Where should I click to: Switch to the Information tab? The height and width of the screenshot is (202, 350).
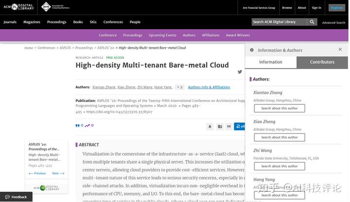(271, 62)
